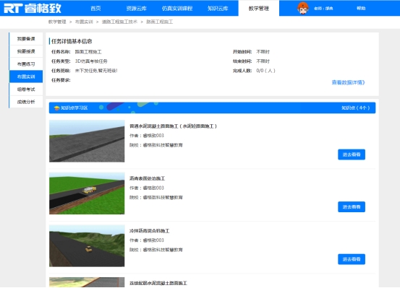Open the teacher avatar icon

[303, 8]
